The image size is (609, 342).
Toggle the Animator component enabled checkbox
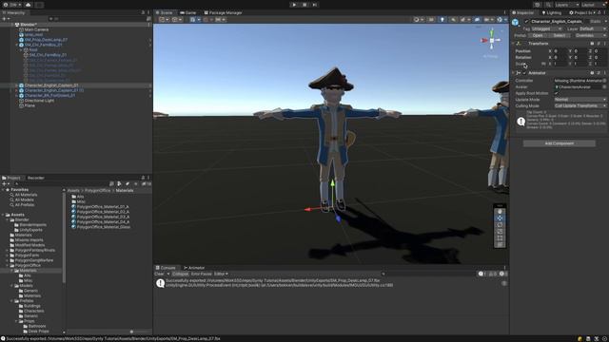pyautogui.click(x=524, y=73)
